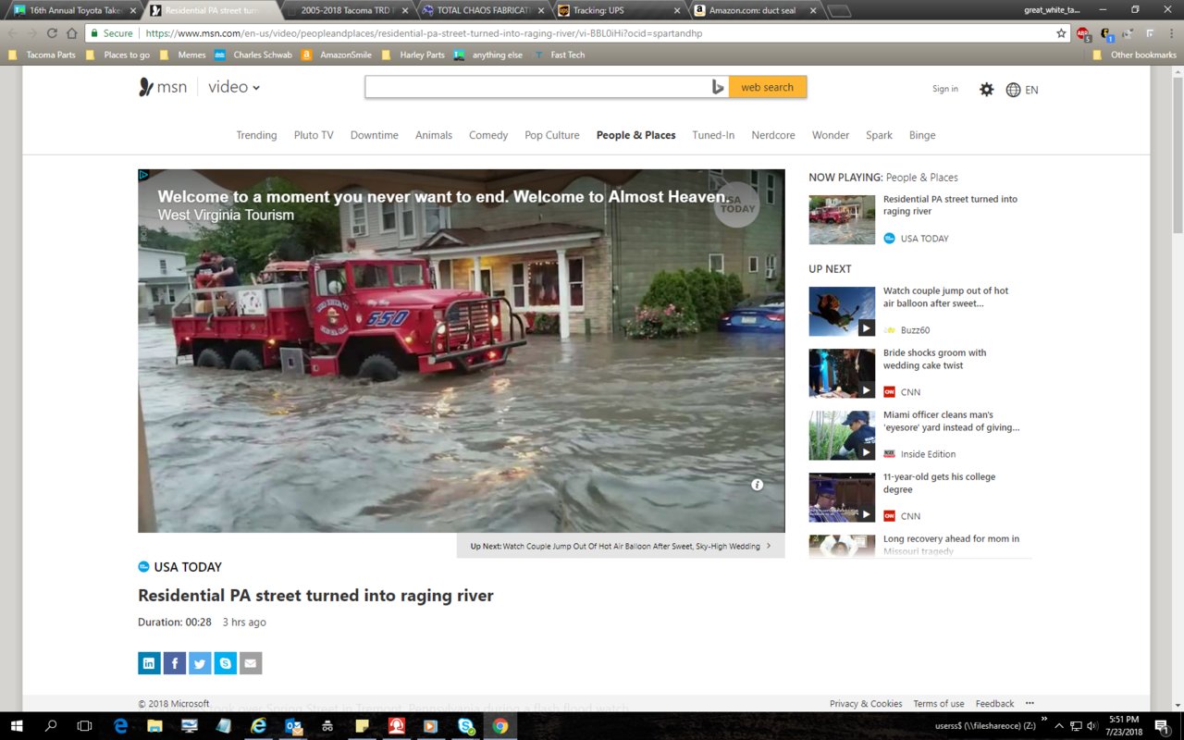Open Chrome three-dot menu
This screenshot has height=740, width=1184.
1171,33
